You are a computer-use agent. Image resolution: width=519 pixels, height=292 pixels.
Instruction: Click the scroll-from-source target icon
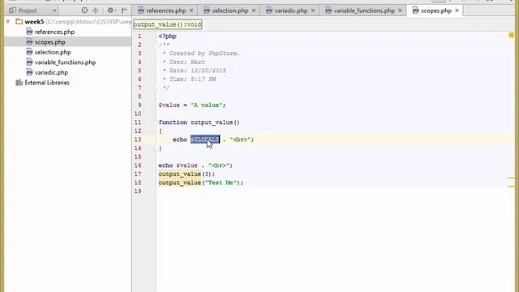click(84, 11)
